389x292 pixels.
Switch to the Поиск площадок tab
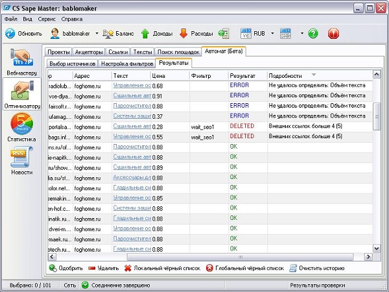(x=178, y=52)
